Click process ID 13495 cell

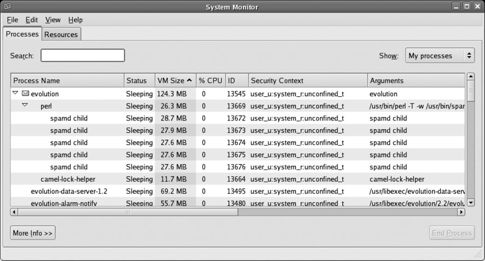[236, 192]
